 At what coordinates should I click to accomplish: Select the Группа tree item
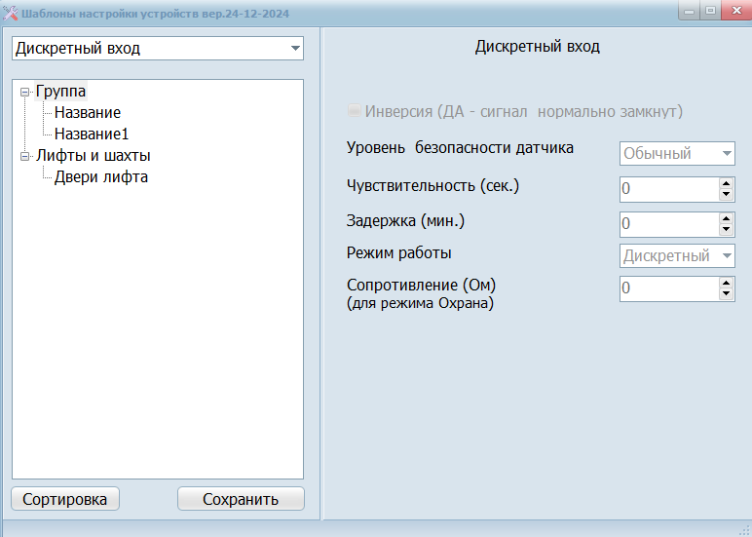click(60, 92)
